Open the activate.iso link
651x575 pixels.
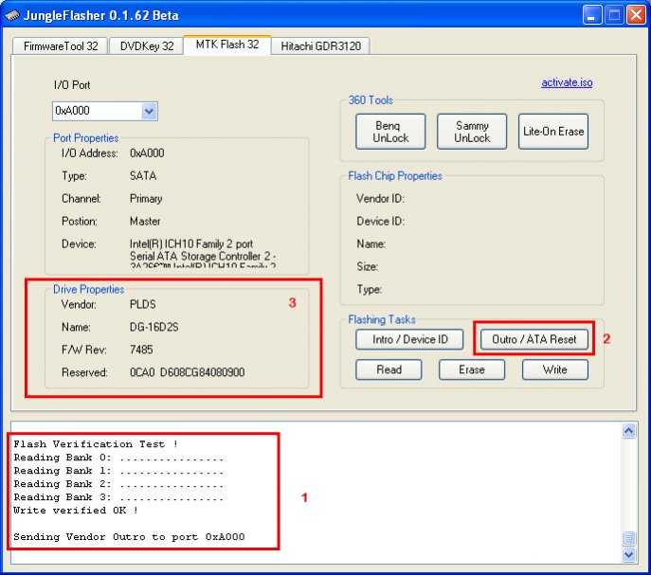tap(567, 82)
